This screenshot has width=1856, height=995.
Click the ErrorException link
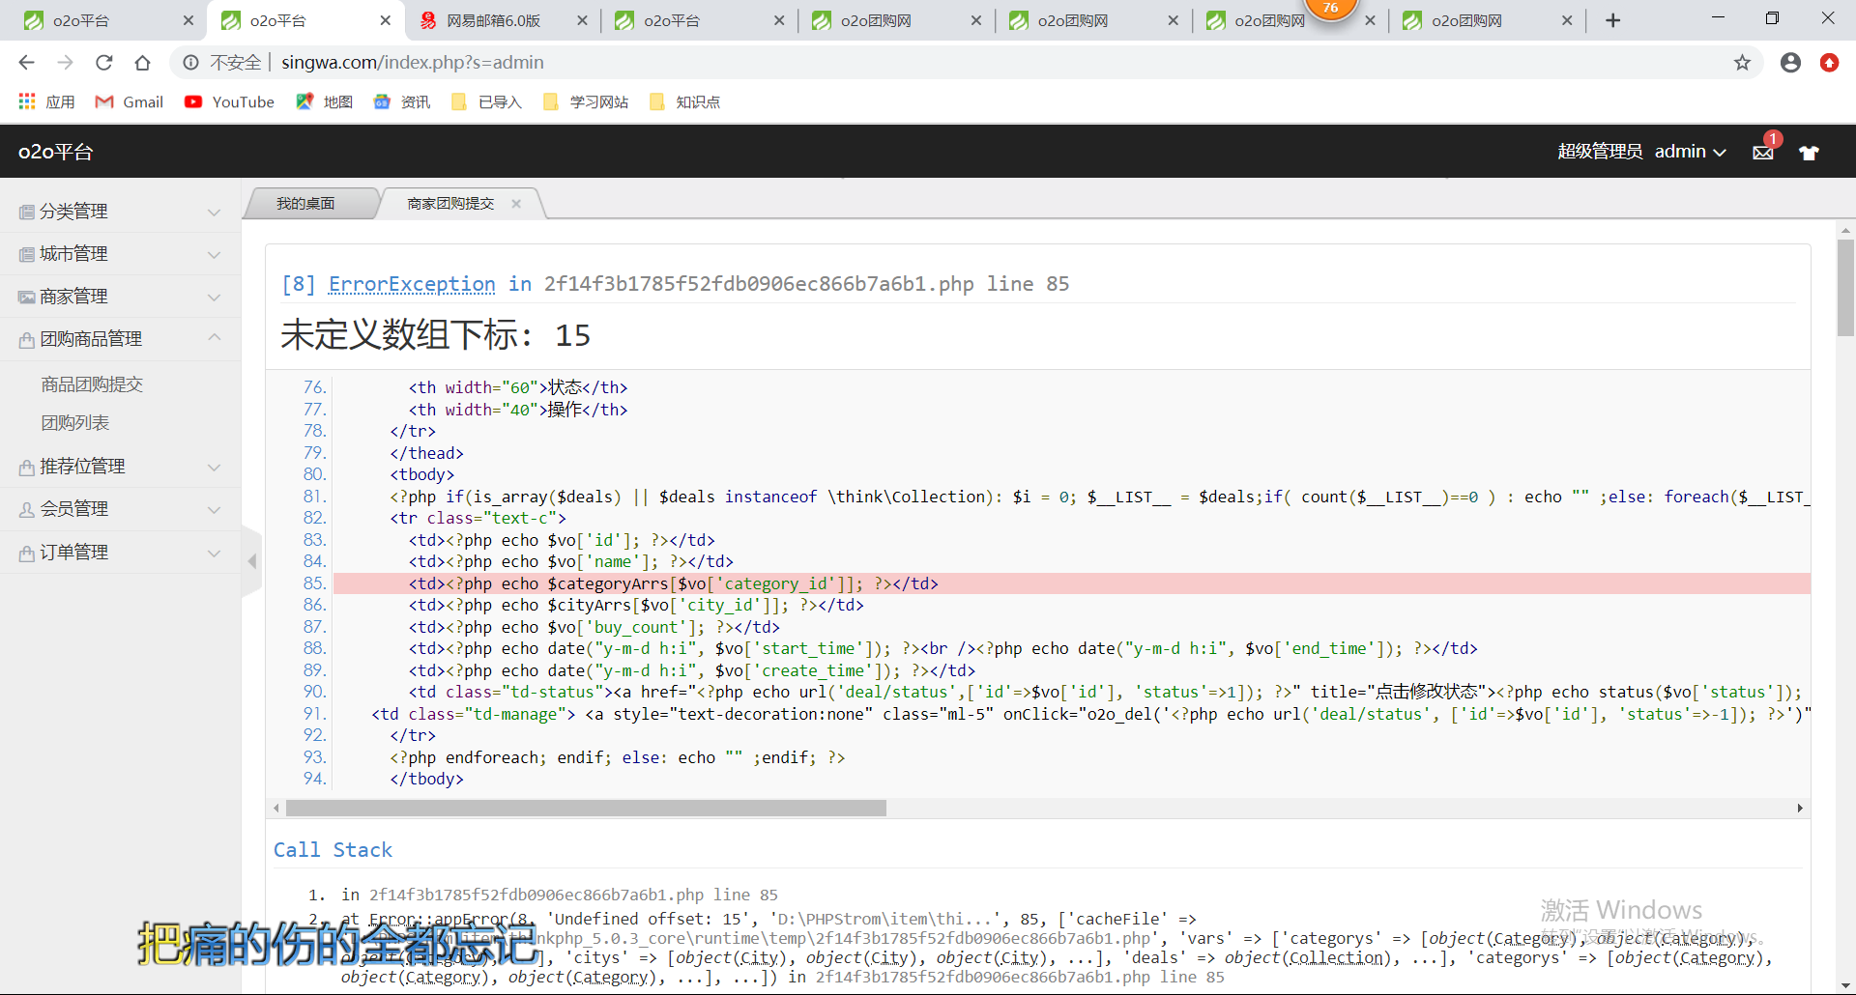coord(412,284)
